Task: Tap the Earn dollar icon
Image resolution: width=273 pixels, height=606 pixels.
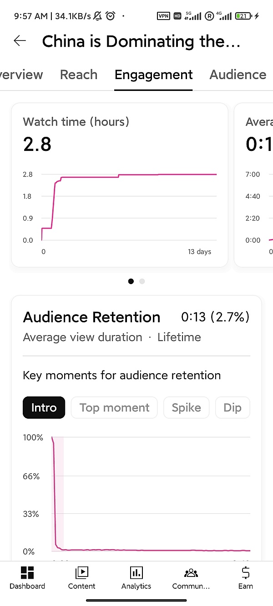Action: (245, 572)
